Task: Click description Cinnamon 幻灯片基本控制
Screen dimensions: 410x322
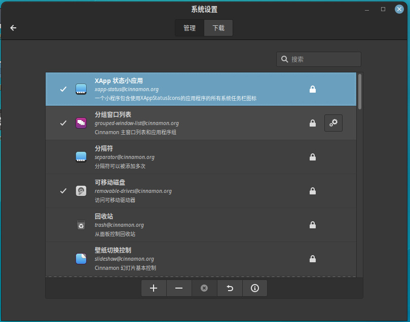Action: tap(125, 268)
